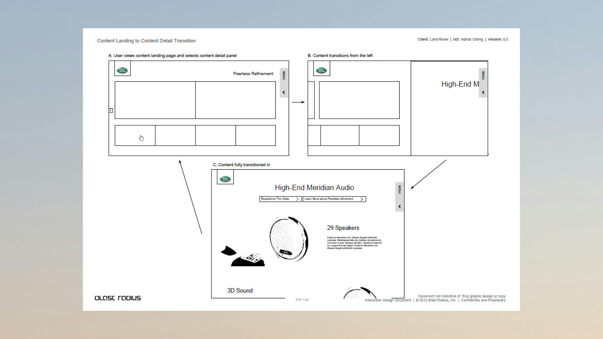This screenshot has width=603, height=339.
Task: Select the large top-right content box in panel A
Action: click(235, 100)
